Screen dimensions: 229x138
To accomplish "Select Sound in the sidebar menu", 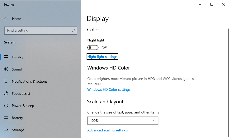I will 17,69.
